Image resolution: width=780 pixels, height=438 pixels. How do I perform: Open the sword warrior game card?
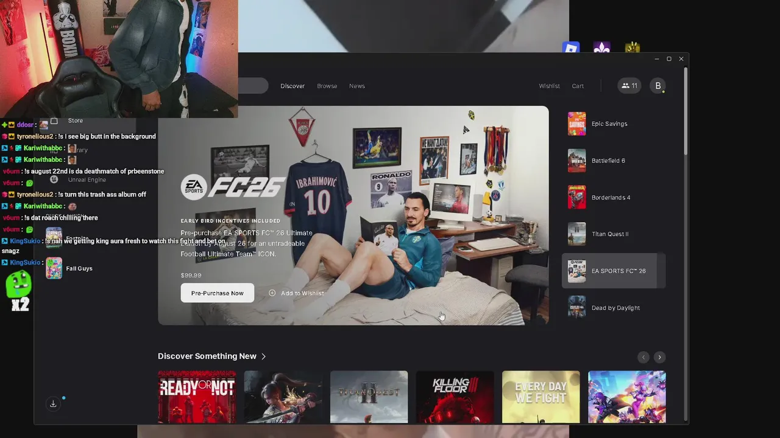tap(283, 397)
